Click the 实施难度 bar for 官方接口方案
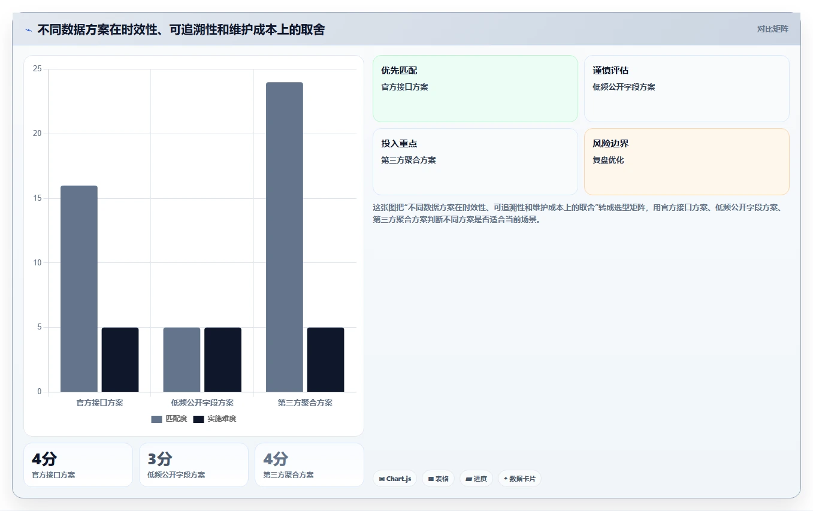This screenshot has height=511, width=813. pos(120,359)
